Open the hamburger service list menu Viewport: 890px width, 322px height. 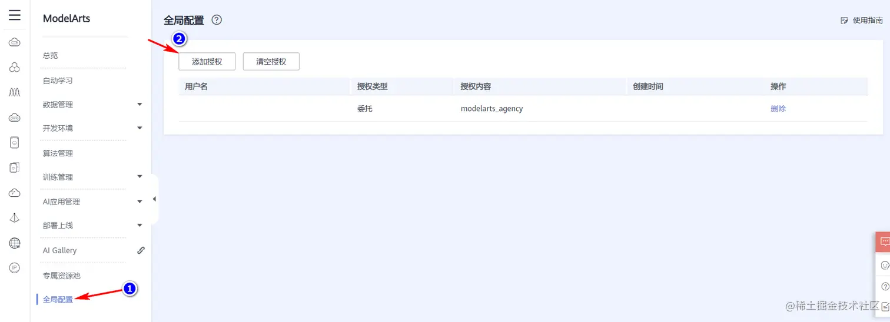coord(15,15)
